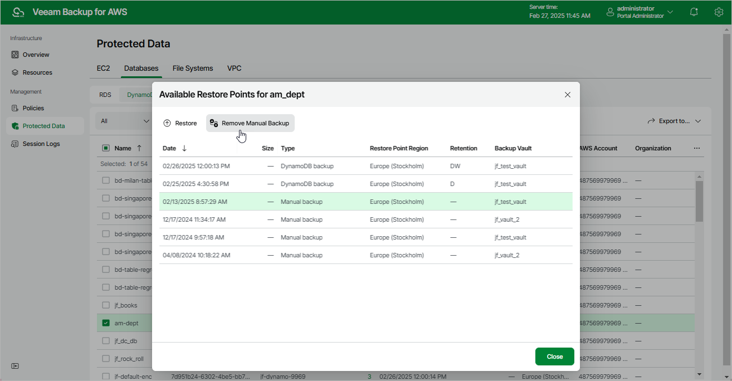This screenshot has width=732, height=381.
Task: Open the All filter dropdown
Action: coord(124,121)
